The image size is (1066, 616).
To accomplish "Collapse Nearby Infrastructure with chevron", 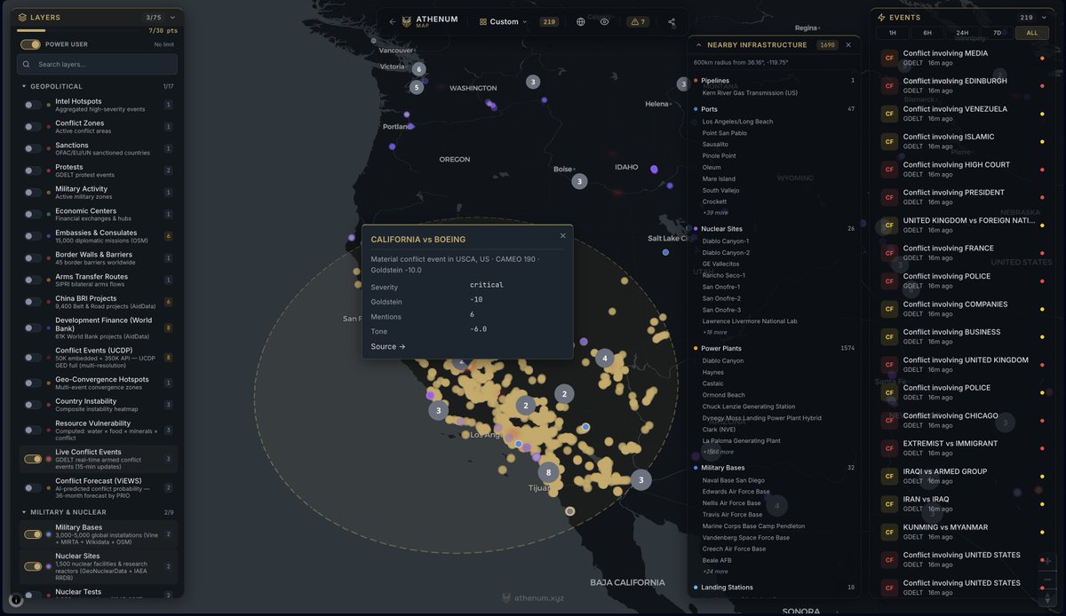I will point(698,44).
